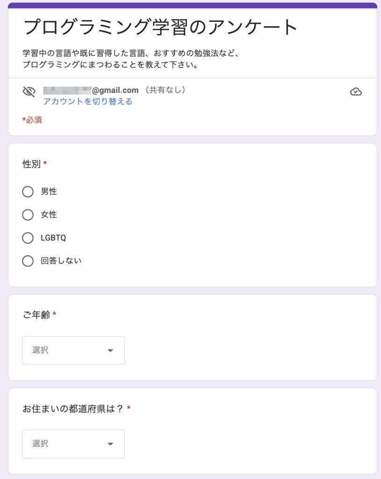Select the 男性 radio button

(x=28, y=191)
